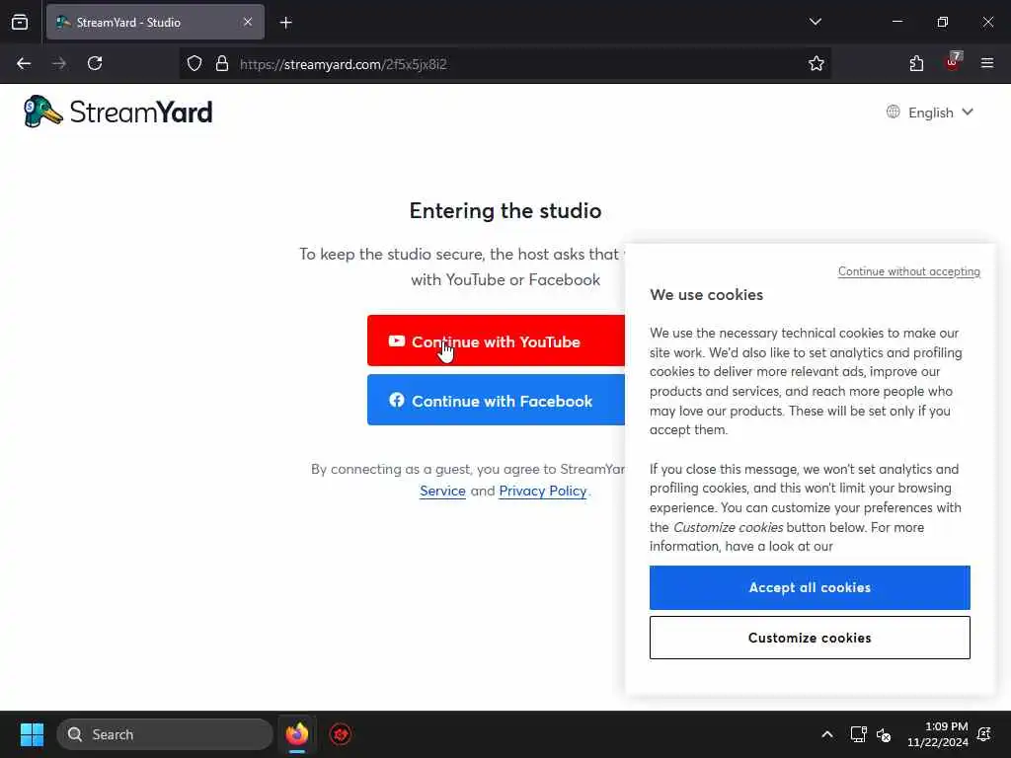Click the browser forward arrow
Viewport: 1011px width, 758px height.
pyautogui.click(x=59, y=63)
